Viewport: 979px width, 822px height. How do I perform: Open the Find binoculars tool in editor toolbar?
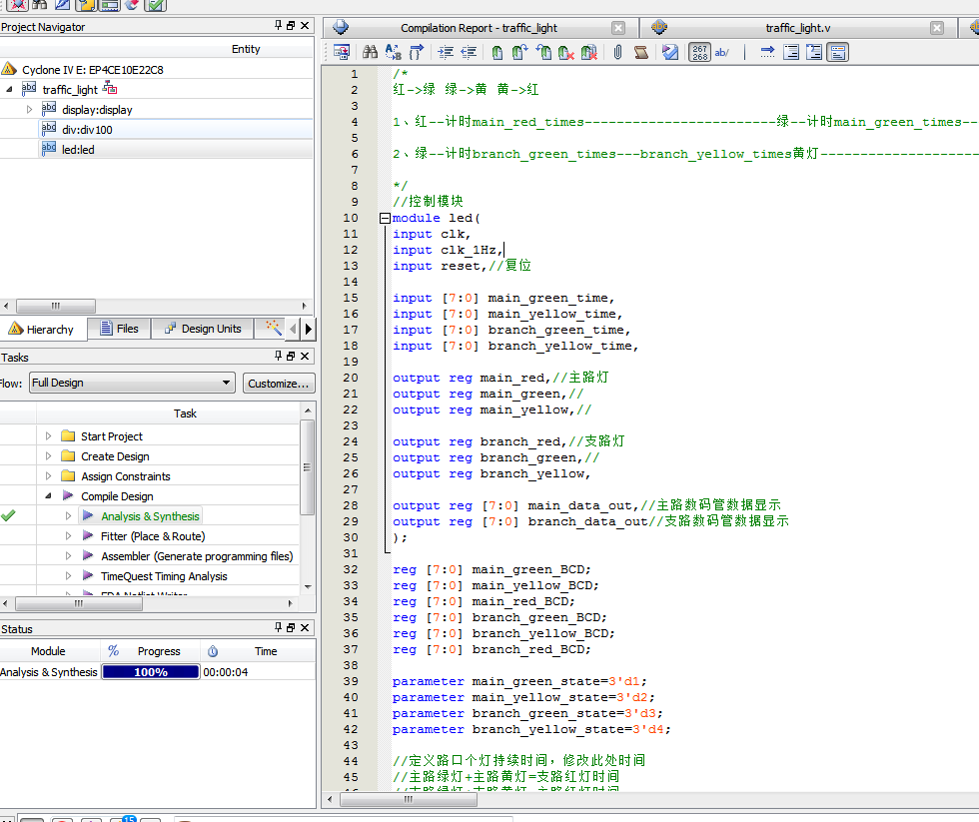[371, 52]
